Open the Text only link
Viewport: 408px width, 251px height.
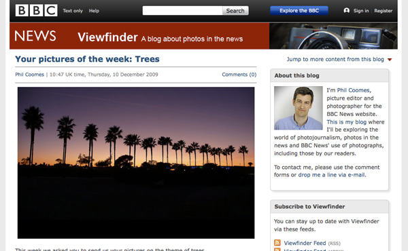click(73, 11)
